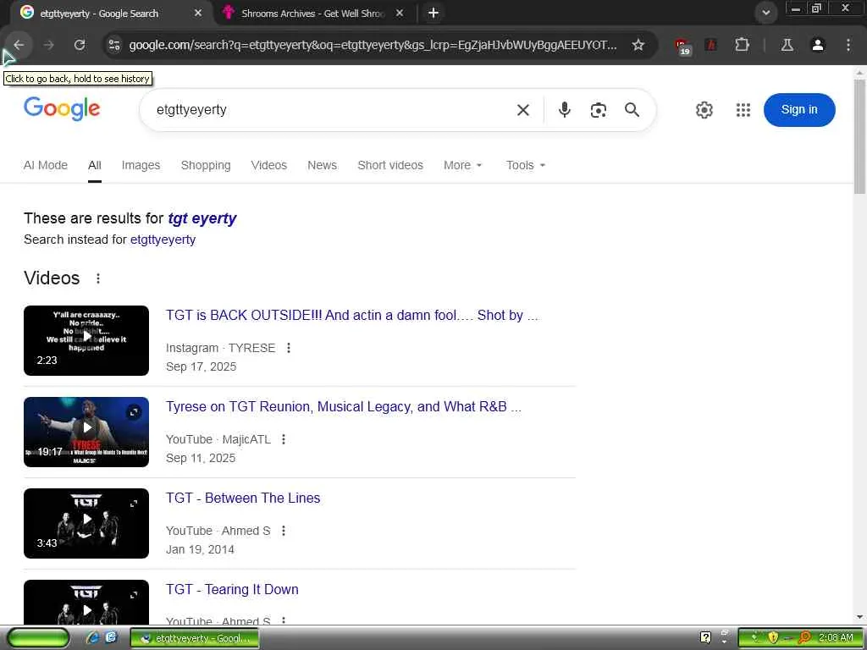Play the Tearing It Down thumbnail
Screen dimensions: 867x650
(86, 602)
